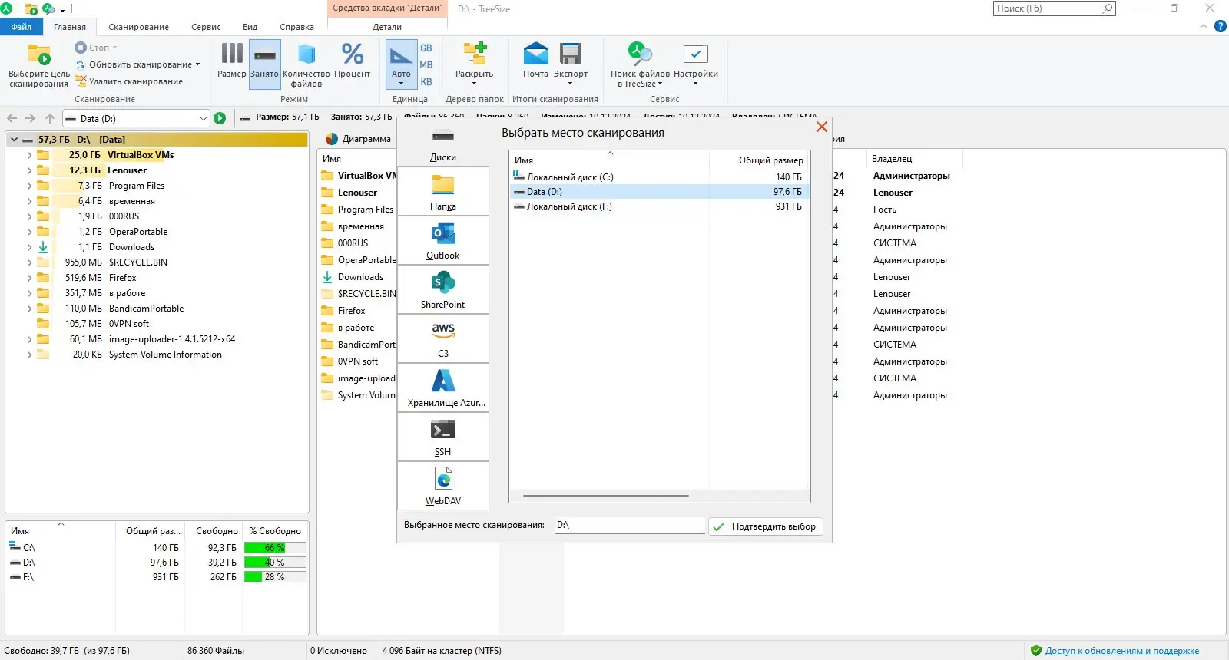Open the Expand (Раскрыть) tree dropdown
This screenshot has height=660, width=1229.
tap(474, 64)
